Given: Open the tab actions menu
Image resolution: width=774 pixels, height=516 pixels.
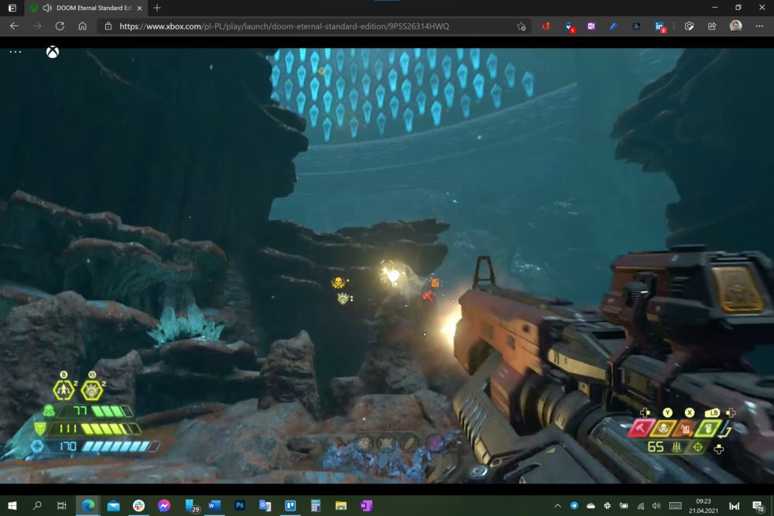Looking at the screenshot, I should pyautogui.click(x=12, y=8).
